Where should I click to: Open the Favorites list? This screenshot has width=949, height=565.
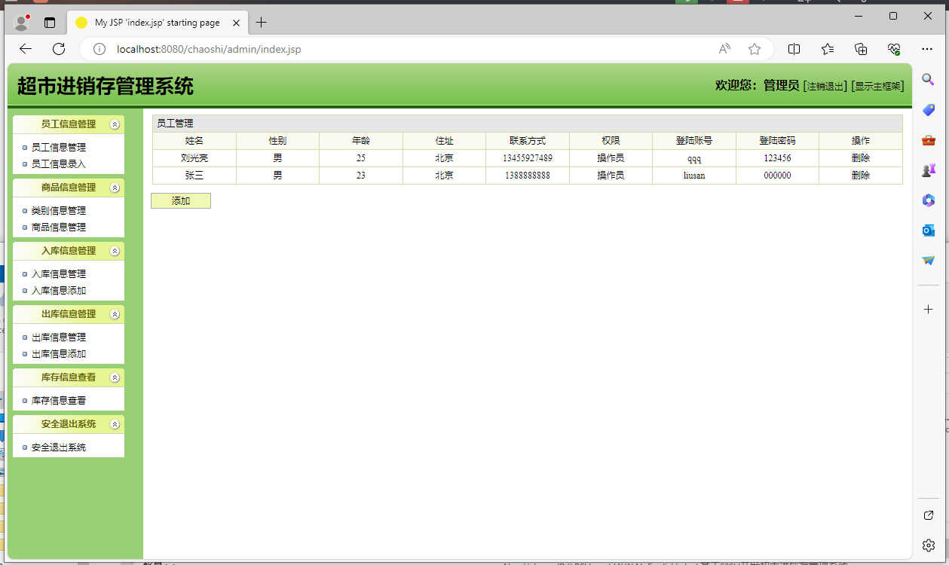tap(828, 49)
